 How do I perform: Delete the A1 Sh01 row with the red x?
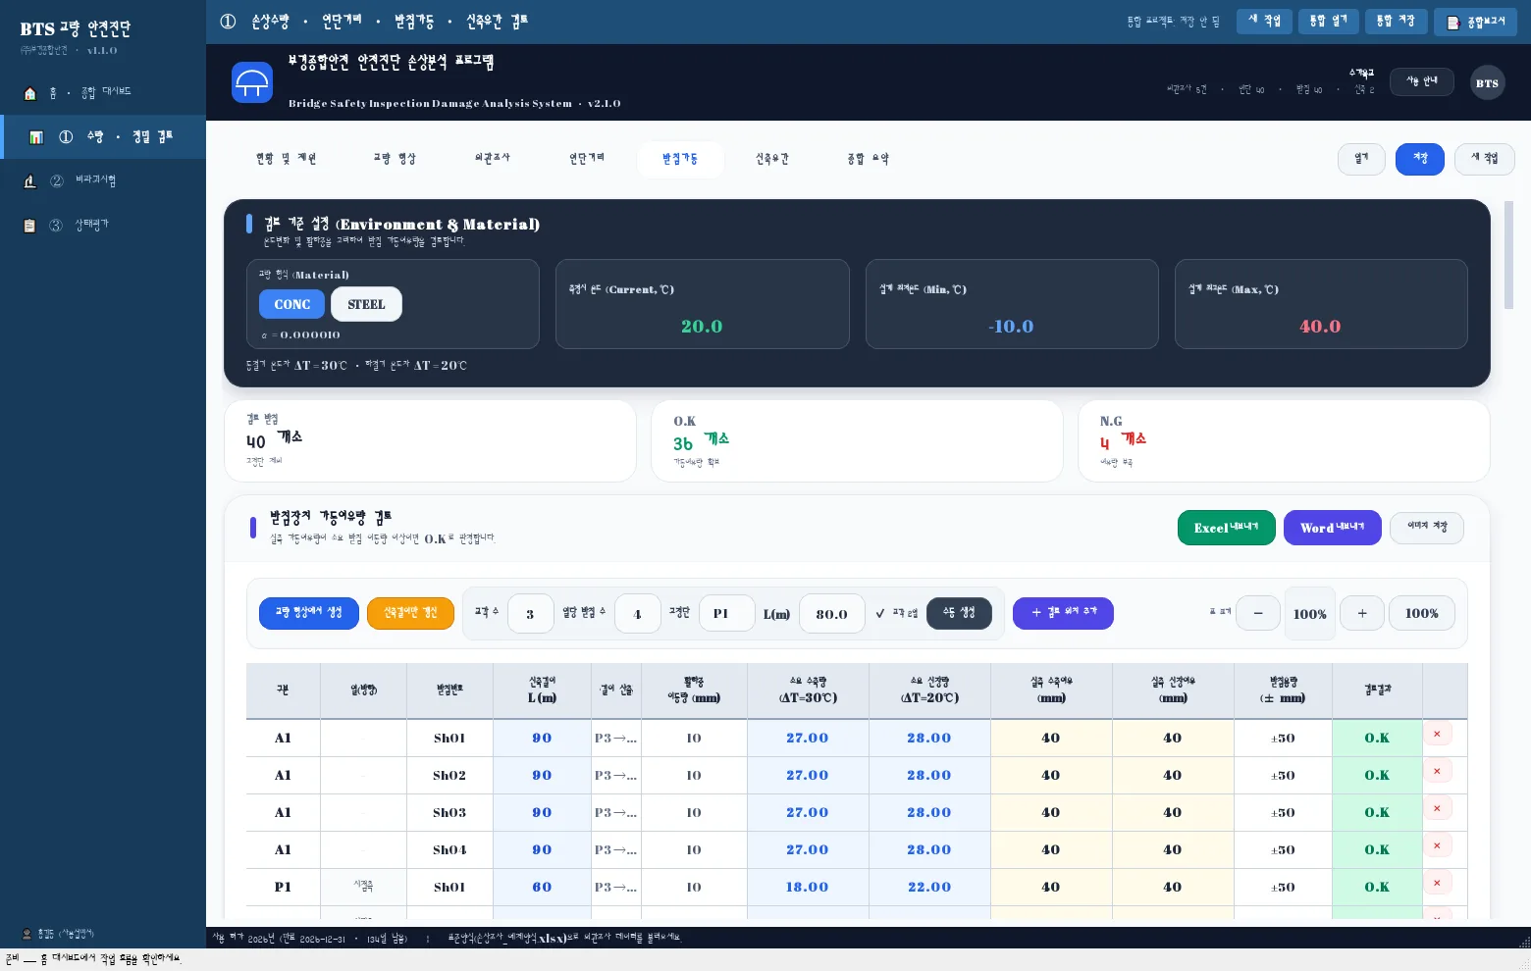click(1437, 734)
